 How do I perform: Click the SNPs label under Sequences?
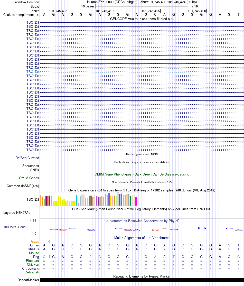pos(35,170)
